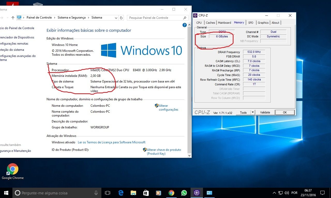Screen dimensions: 331x198
Task: Open Configurações remotas in the sidebar
Action: point(14,44)
